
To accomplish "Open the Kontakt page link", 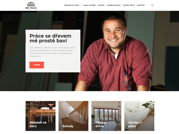I will tap(141, 5).
